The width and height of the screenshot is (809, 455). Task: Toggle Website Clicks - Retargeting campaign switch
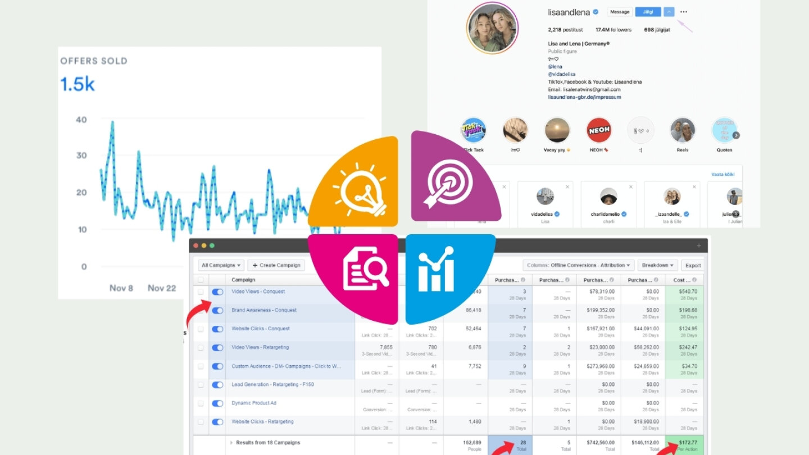pyautogui.click(x=217, y=422)
